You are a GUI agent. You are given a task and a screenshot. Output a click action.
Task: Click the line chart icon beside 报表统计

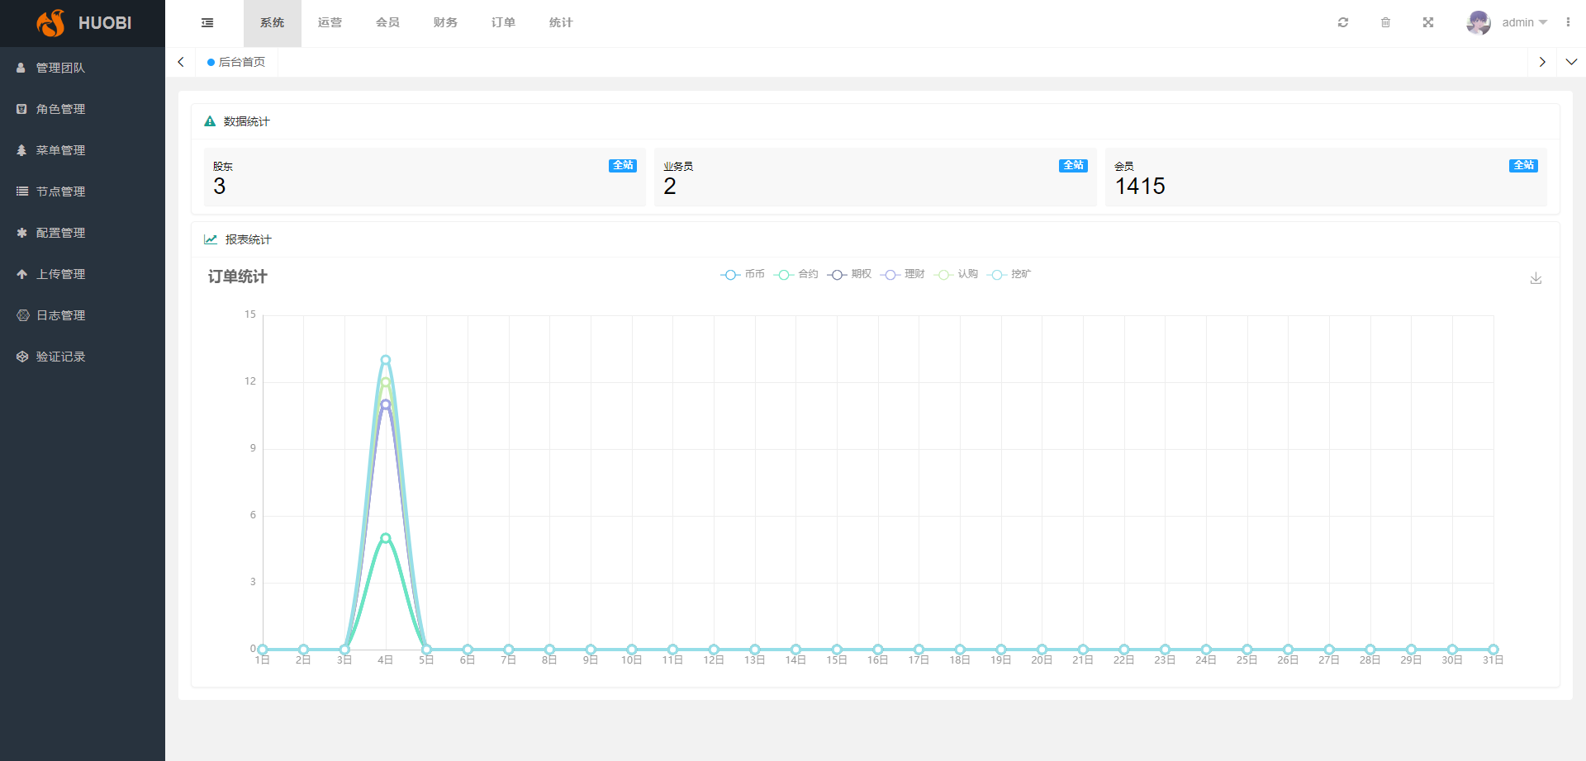click(x=211, y=239)
